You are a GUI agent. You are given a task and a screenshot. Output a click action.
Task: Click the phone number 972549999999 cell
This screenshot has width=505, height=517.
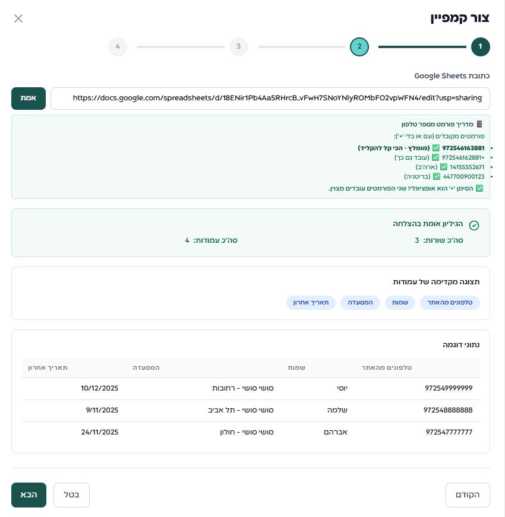449,388
